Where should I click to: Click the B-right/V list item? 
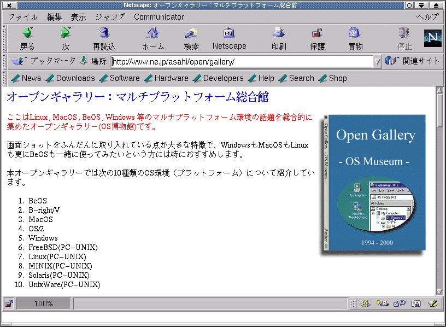44,211
